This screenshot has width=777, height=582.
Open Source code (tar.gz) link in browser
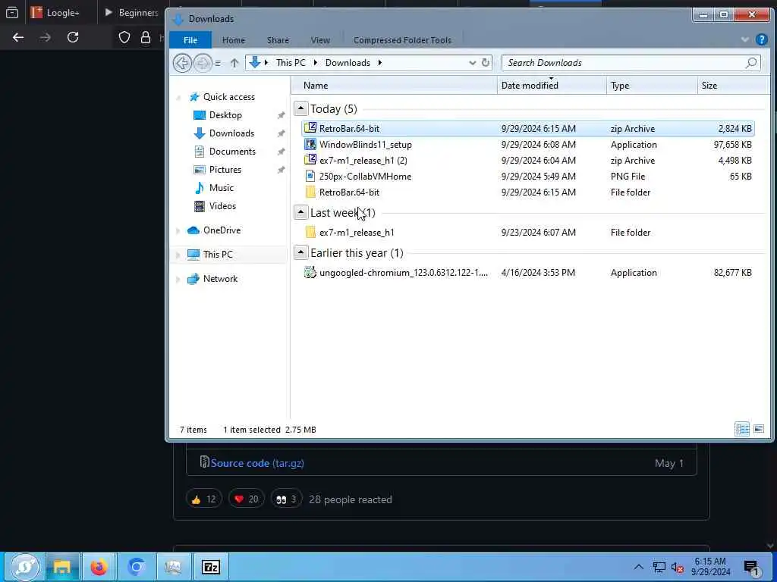coord(257,463)
